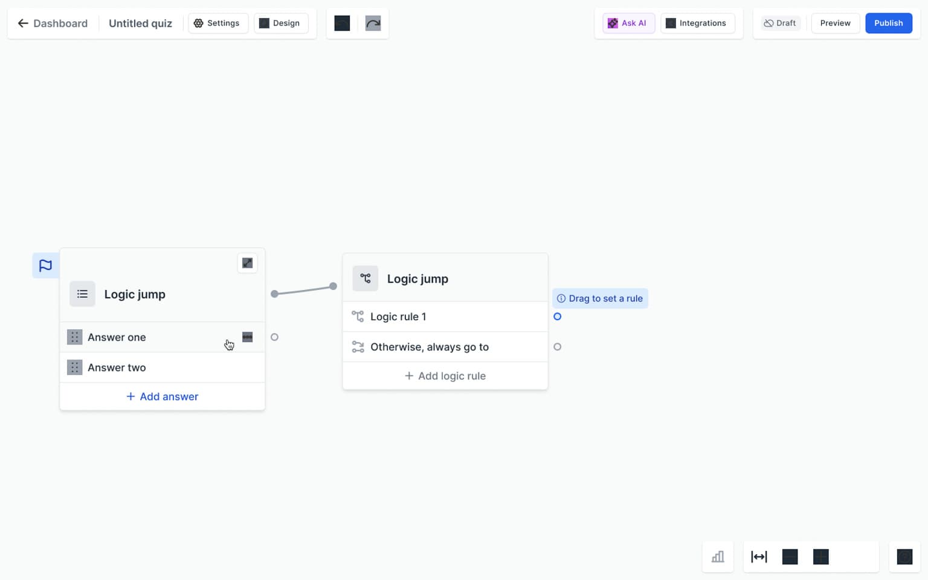The width and height of the screenshot is (928, 580).
Task: Click the logic node input connector dot
Action: click(333, 286)
